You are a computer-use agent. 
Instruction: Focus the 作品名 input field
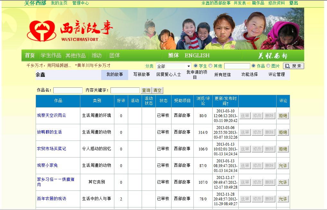click(x=68, y=91)
